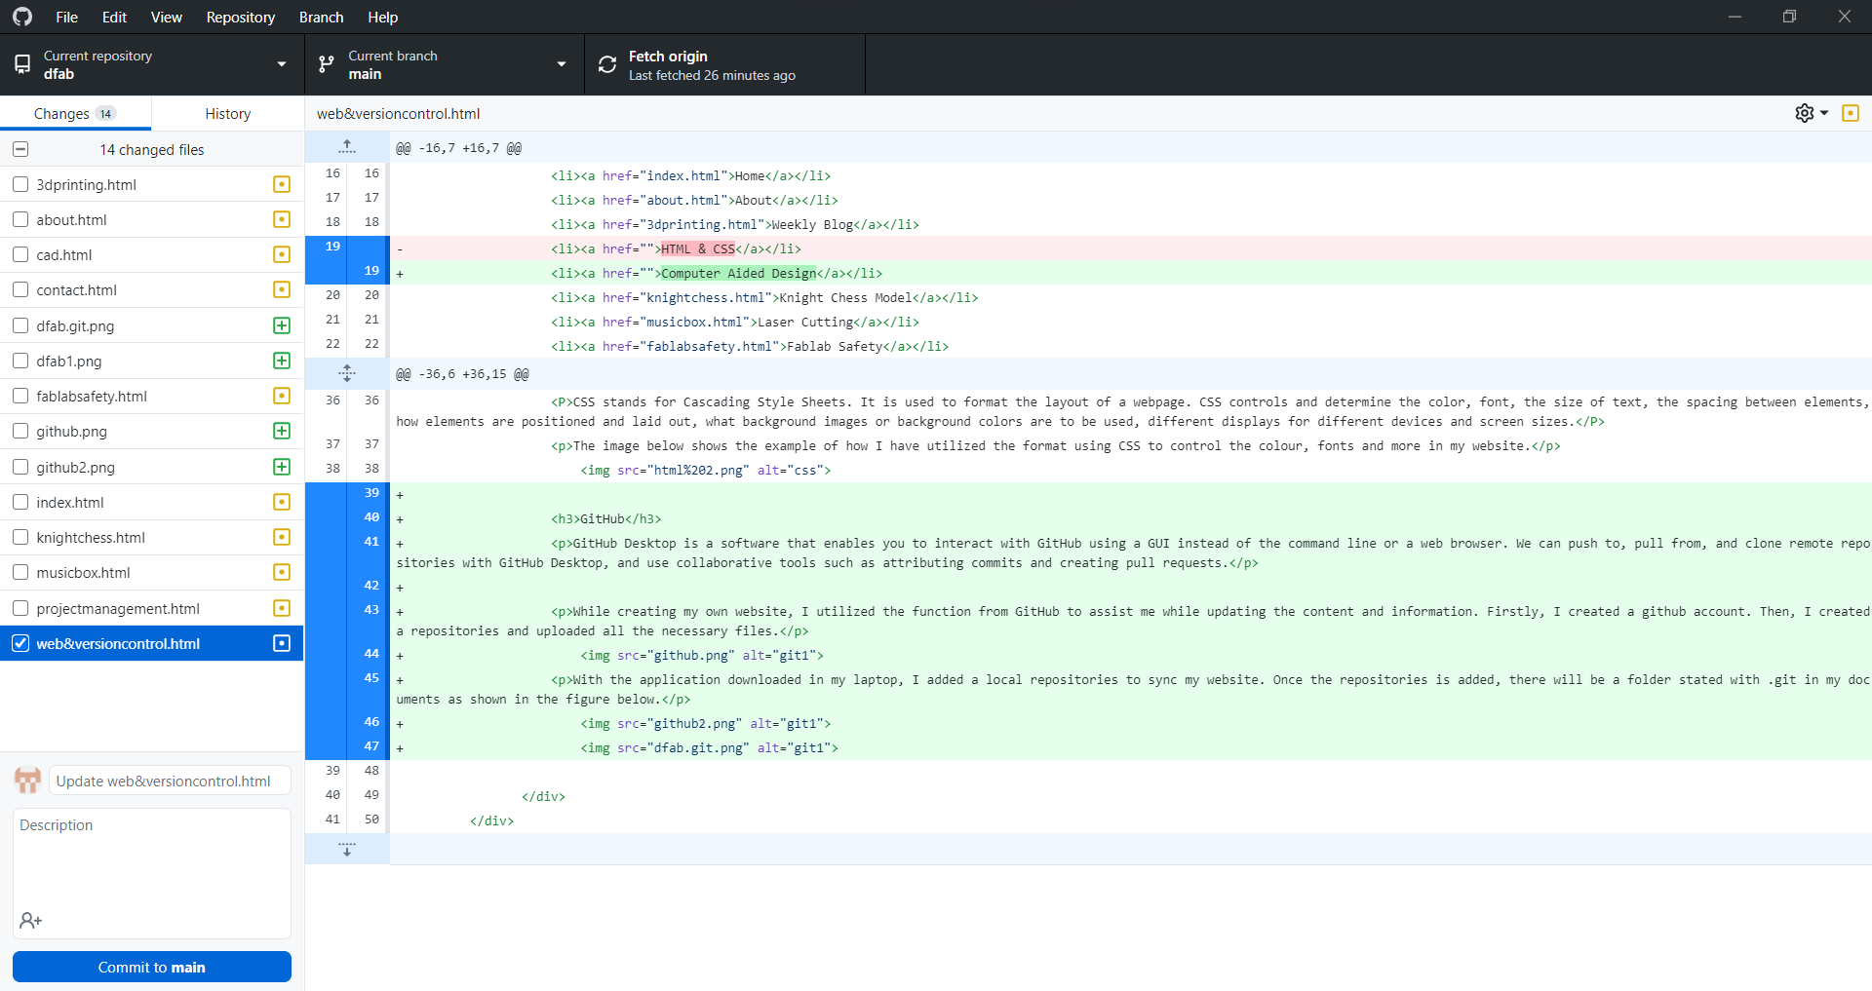Click modified icon for index.html

282,502
